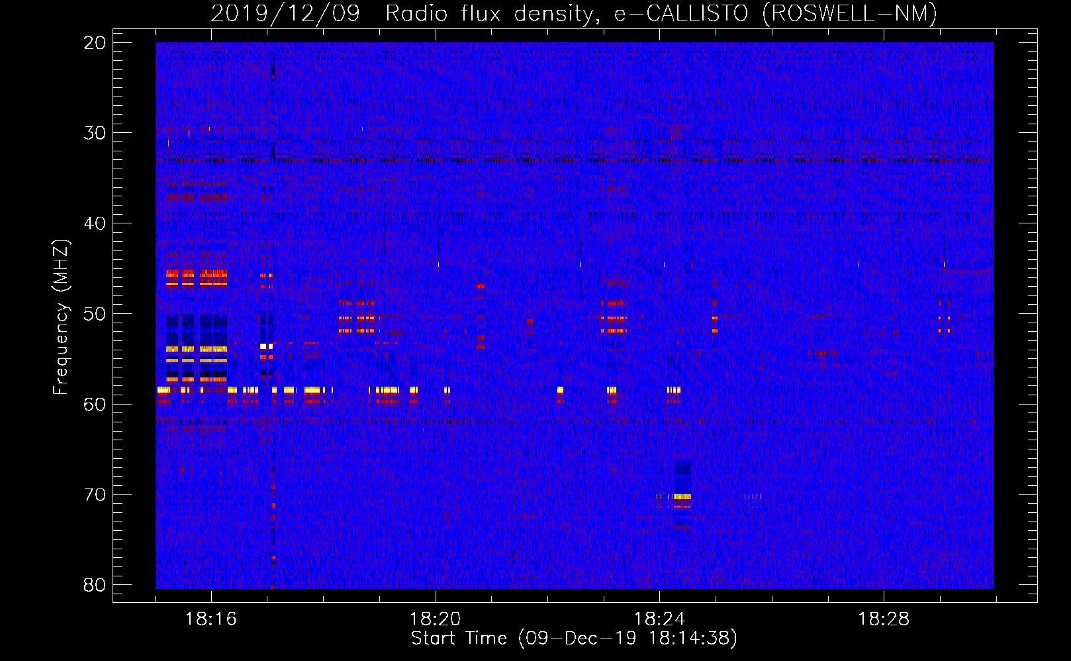Image resolution: width=1071 pixels, height=661 pixels.
Task: Click the 50 frequency tick label
Action: pyautogui.click(x=95, y=314)
